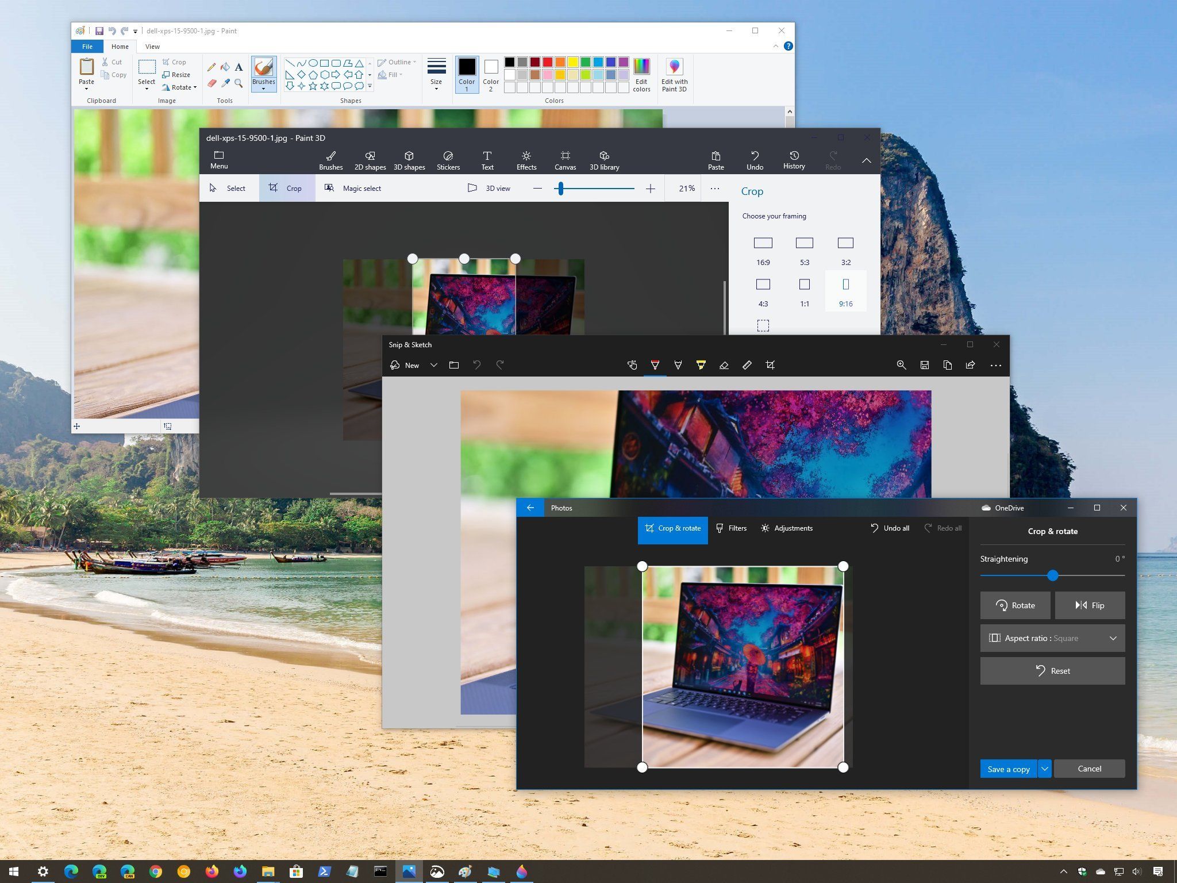The image size is (1177, 883).
Task: Select the Pencil tool in Paint
Action: (211, 67)
